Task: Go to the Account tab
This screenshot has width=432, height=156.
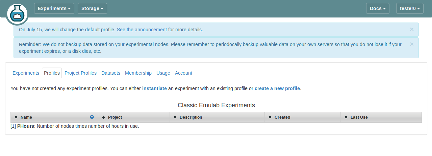Action: point(183,73)
